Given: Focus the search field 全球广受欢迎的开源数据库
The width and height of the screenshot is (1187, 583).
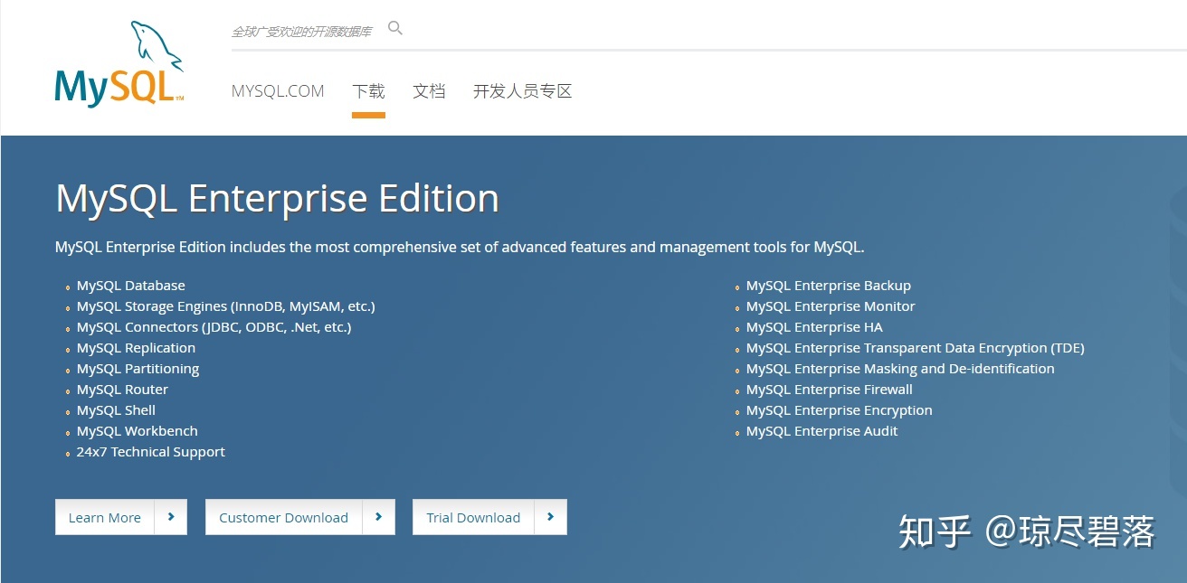Looking at the screenshot, I should click(x=302, y=31).
